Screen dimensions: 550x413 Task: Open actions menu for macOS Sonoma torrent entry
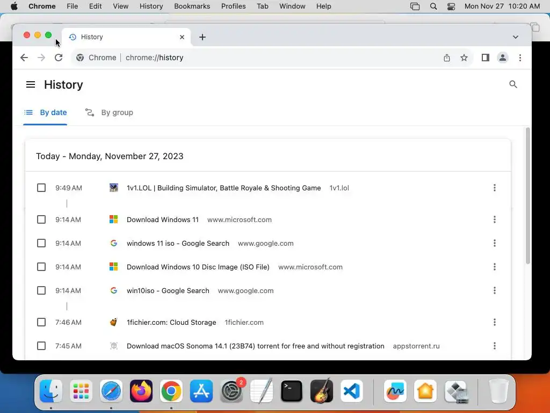point(495,346)
